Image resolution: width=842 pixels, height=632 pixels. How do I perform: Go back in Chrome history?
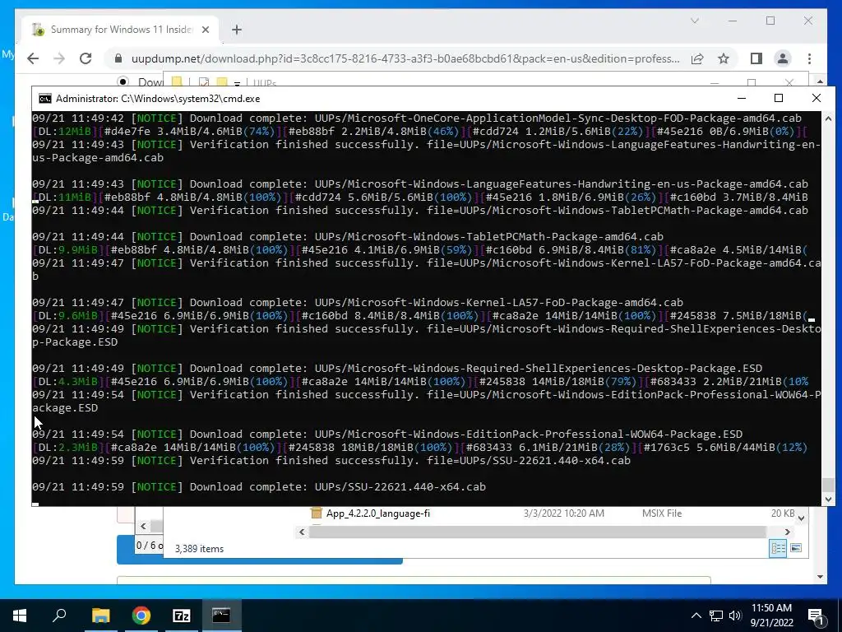pyautogui.click(x=33, y=58)
